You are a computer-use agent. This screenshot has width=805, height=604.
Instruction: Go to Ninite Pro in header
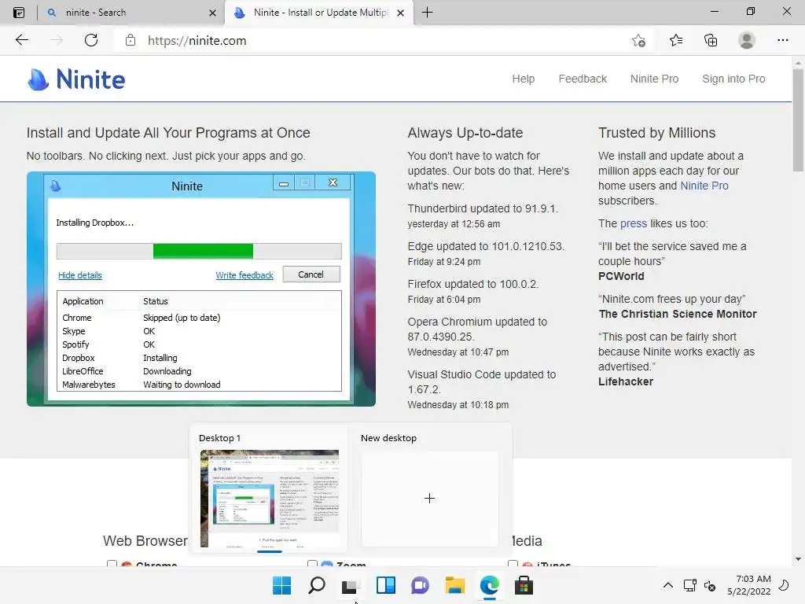(x=654, y=79)
